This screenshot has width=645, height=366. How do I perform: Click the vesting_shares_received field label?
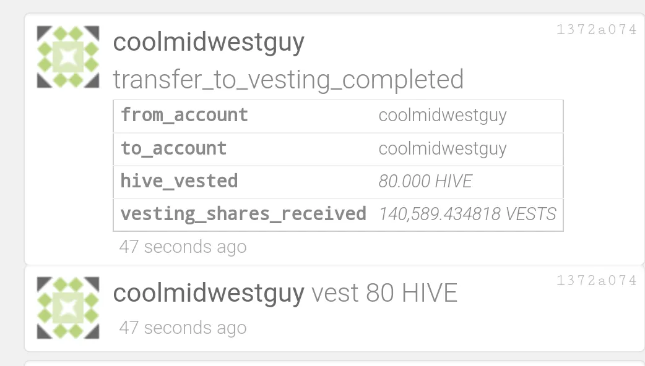pos(243,215)
